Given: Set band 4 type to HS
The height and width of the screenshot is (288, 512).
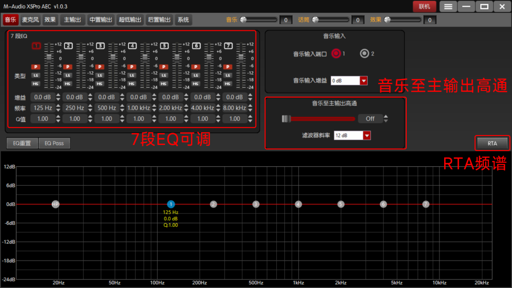Looking at the screenshot, I should [132, 84].
